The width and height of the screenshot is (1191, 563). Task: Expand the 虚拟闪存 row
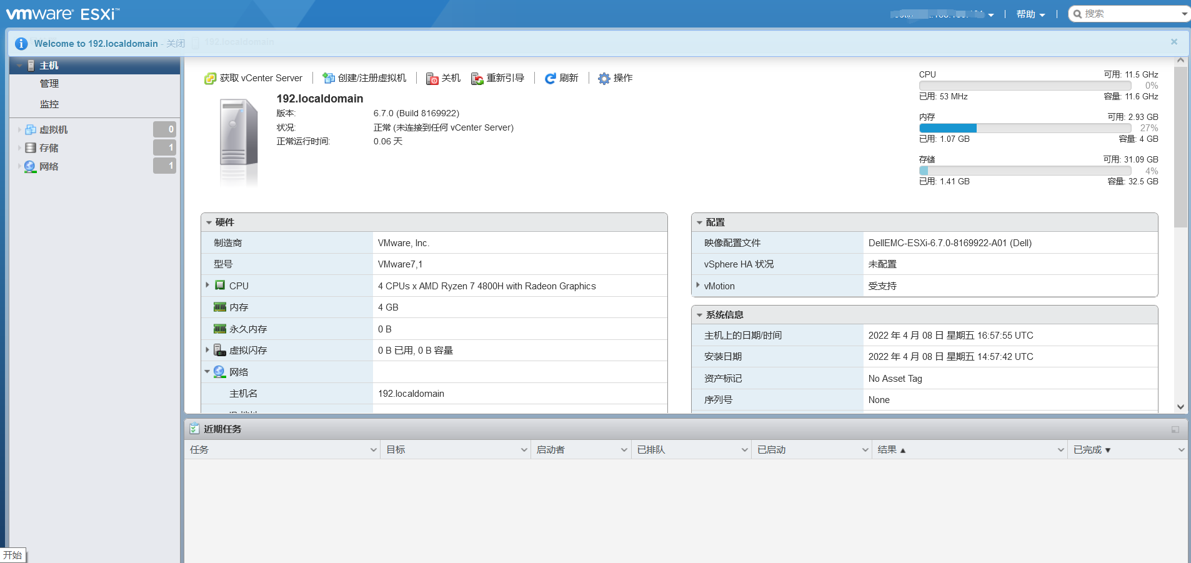pyautogui.click(x=207, y=349)
